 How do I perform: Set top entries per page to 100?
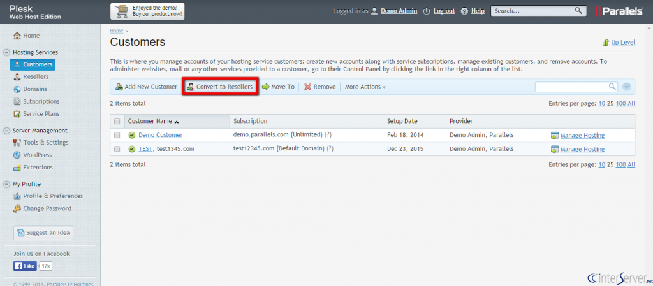tap(620, 104)
